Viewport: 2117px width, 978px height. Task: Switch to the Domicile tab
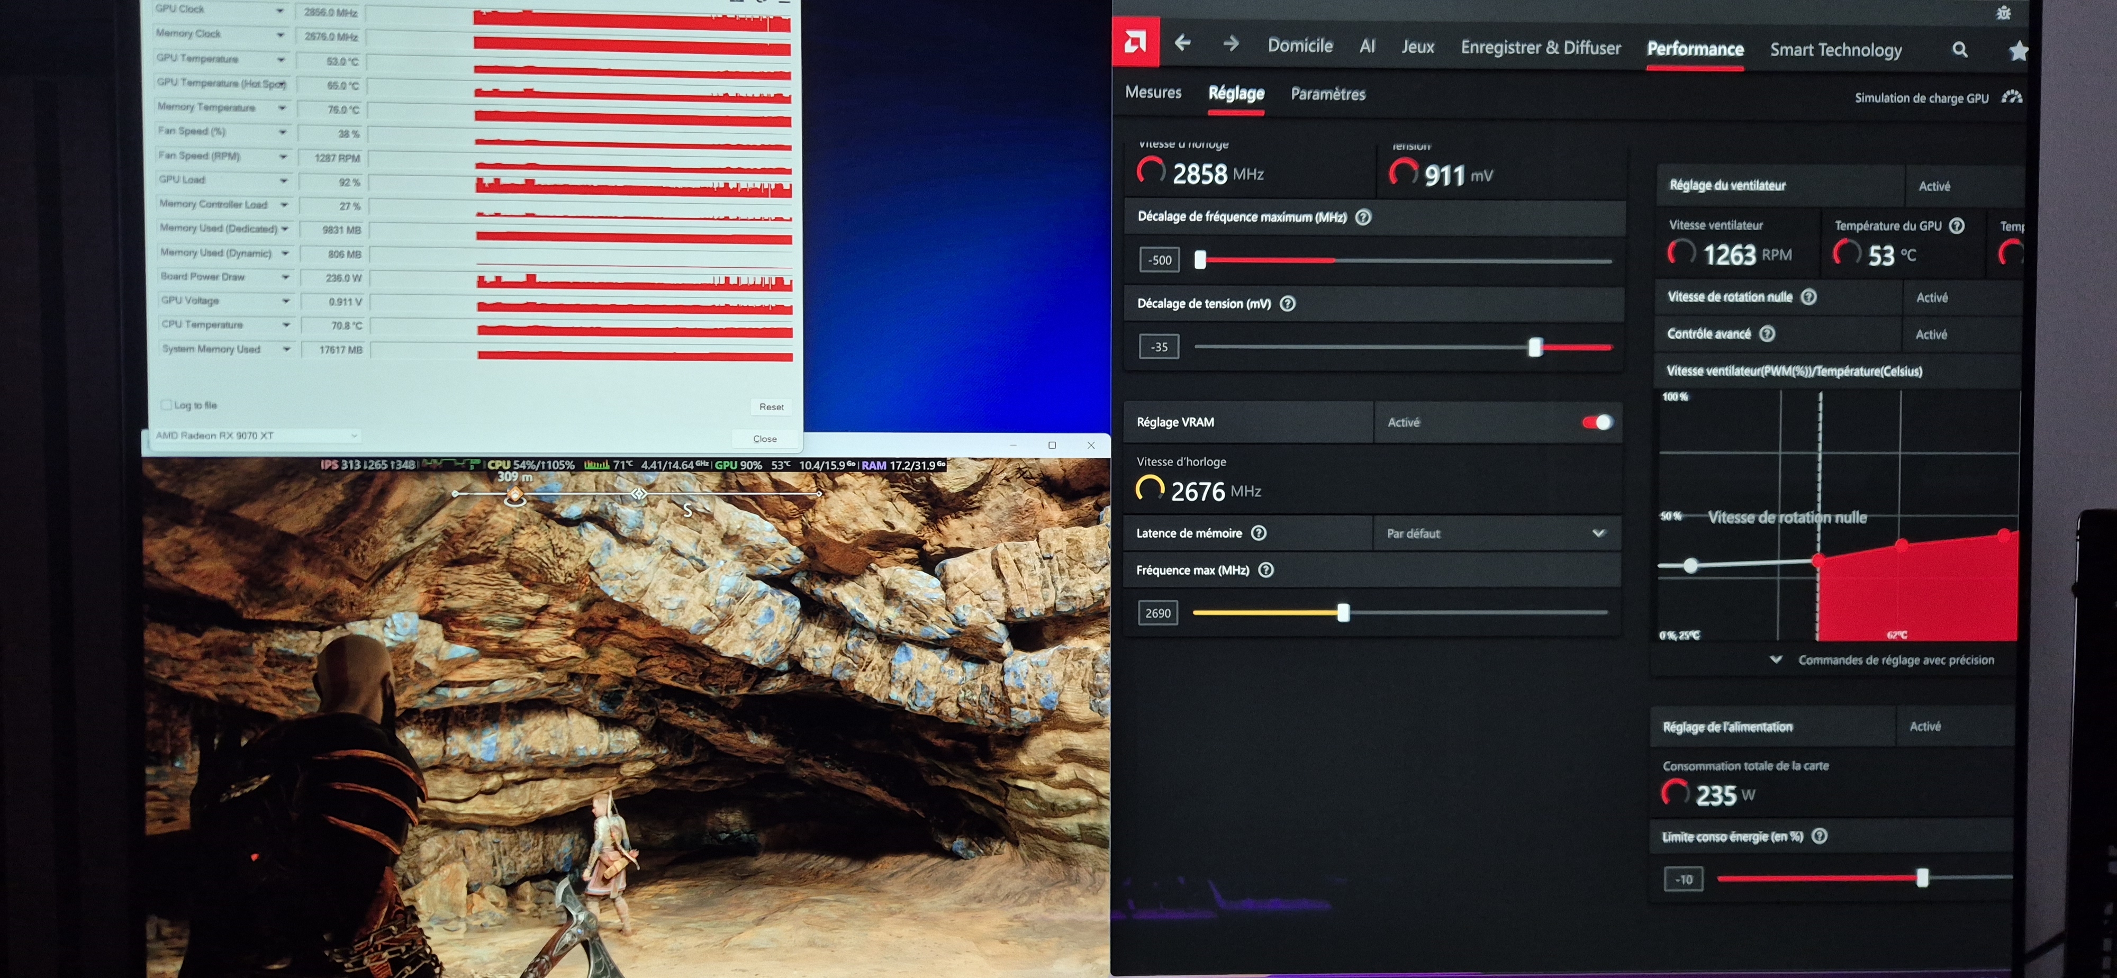[1300, 45]
